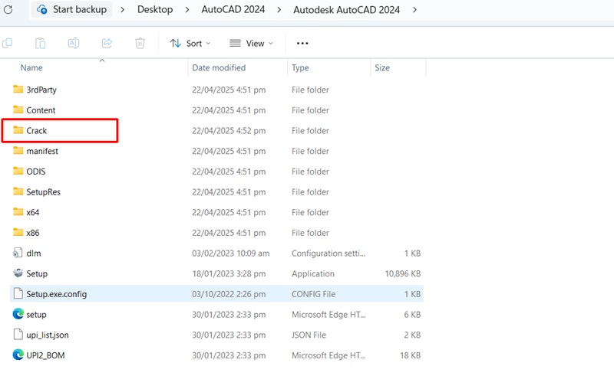Image resolution: width=614 pixels, height=376 pixels.
Task: Go to AutoCAD 2024 breadcrumb folder
Action: pyautogui.click(x=233, y=9)
